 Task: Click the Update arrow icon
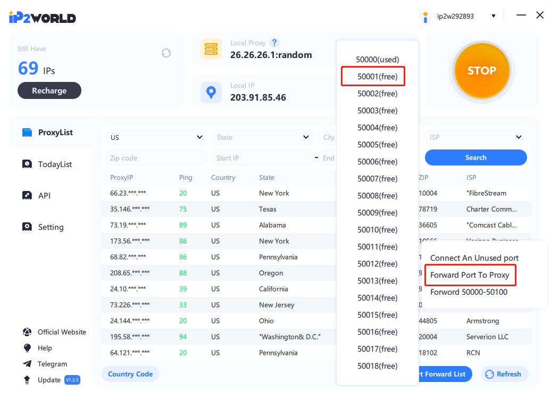(27, 380)
